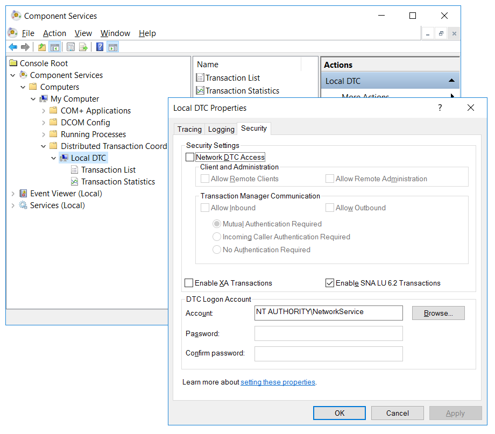Enable the Network DTC Access checkbox
This screenshot has height=434, width=495.
[x=190, y=157]
